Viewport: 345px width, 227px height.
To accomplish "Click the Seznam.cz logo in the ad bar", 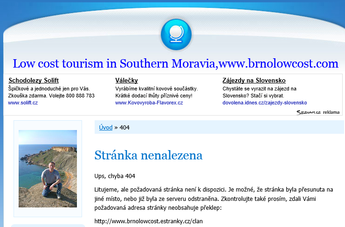I will [x=309, y=112].
